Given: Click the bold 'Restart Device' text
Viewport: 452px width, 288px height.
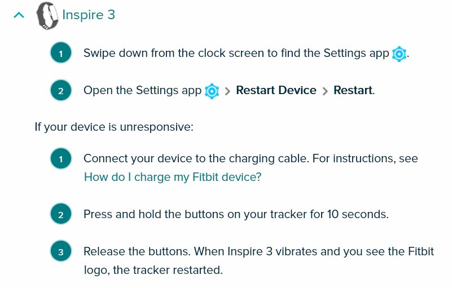Looking at the screenshot, I should tap(276, 91).
